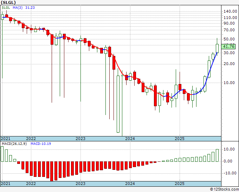Viewport: 239px width, 192px height.
Task: Click 2024 on the MACD timeline
Action: click(x=130, y=184)
